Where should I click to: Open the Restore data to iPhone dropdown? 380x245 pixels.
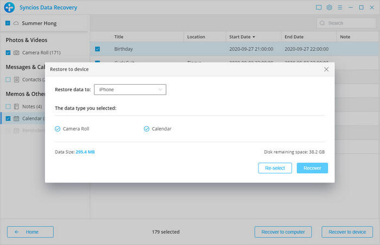click(x=130, y=90)
